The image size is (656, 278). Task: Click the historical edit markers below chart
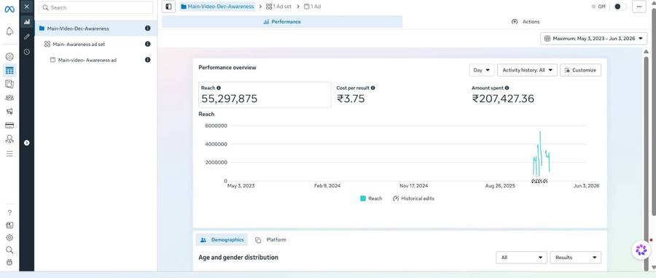click(x=539, y=181)
